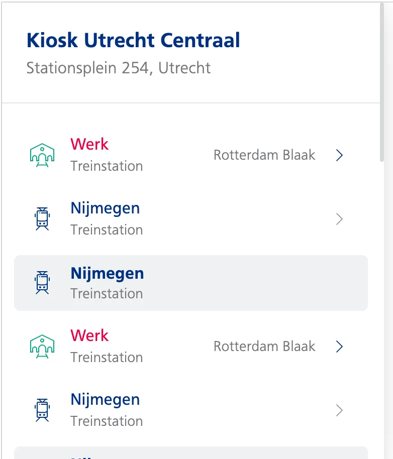
Task: Click the green station icon in the first Werk row
Action: click(x=42, y=155)
